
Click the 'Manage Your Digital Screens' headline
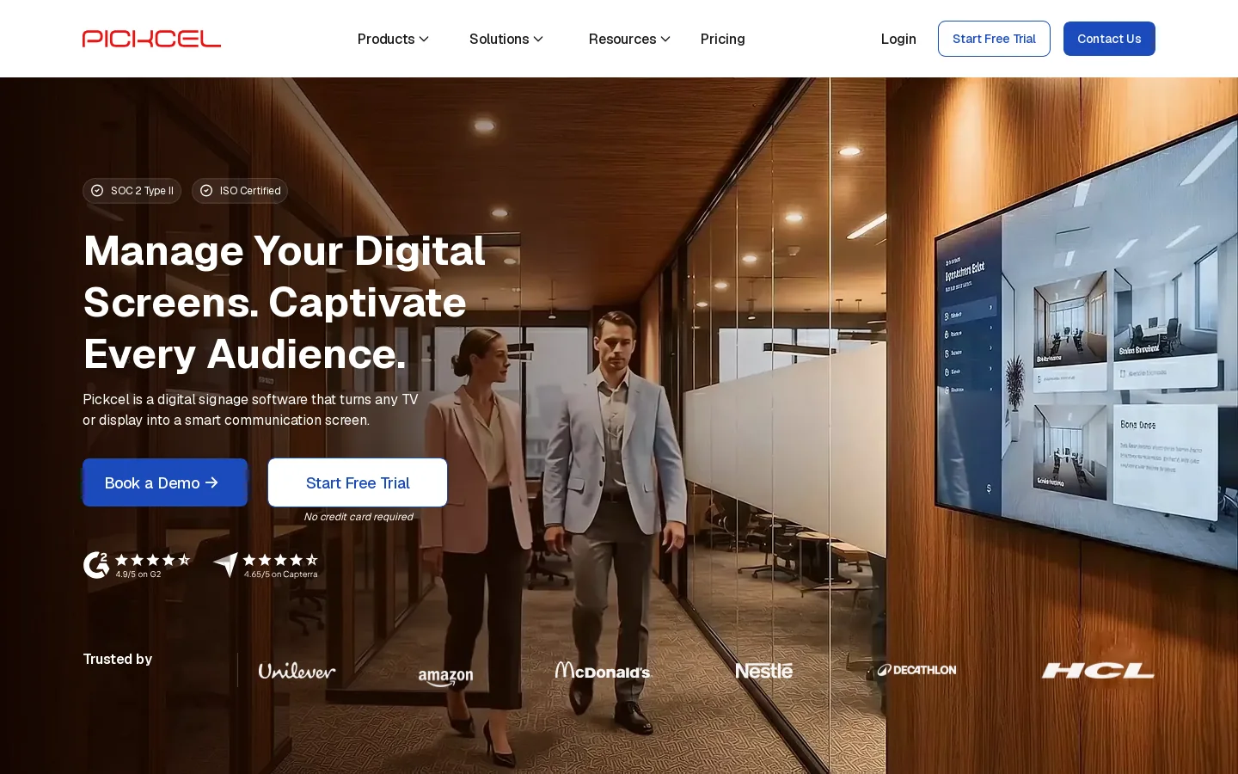pos(285,302)
